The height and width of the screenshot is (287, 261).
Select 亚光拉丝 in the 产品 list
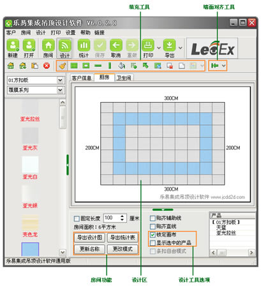(x=226, y=233)
